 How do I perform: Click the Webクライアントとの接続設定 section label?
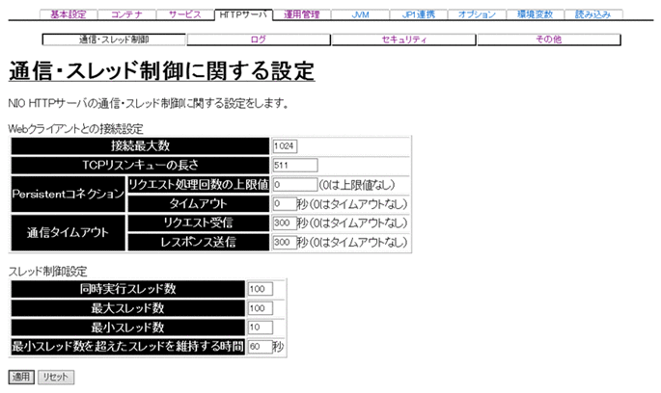(76, 129)
